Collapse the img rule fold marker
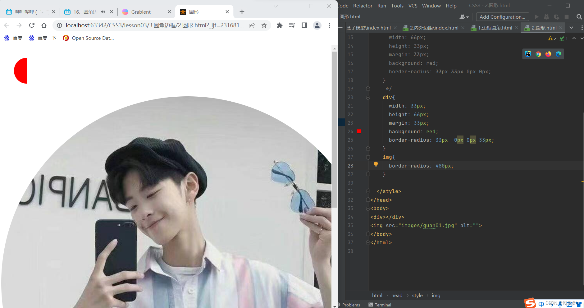The height and width of the screenshot is (308, 584). tap(368, 157)
